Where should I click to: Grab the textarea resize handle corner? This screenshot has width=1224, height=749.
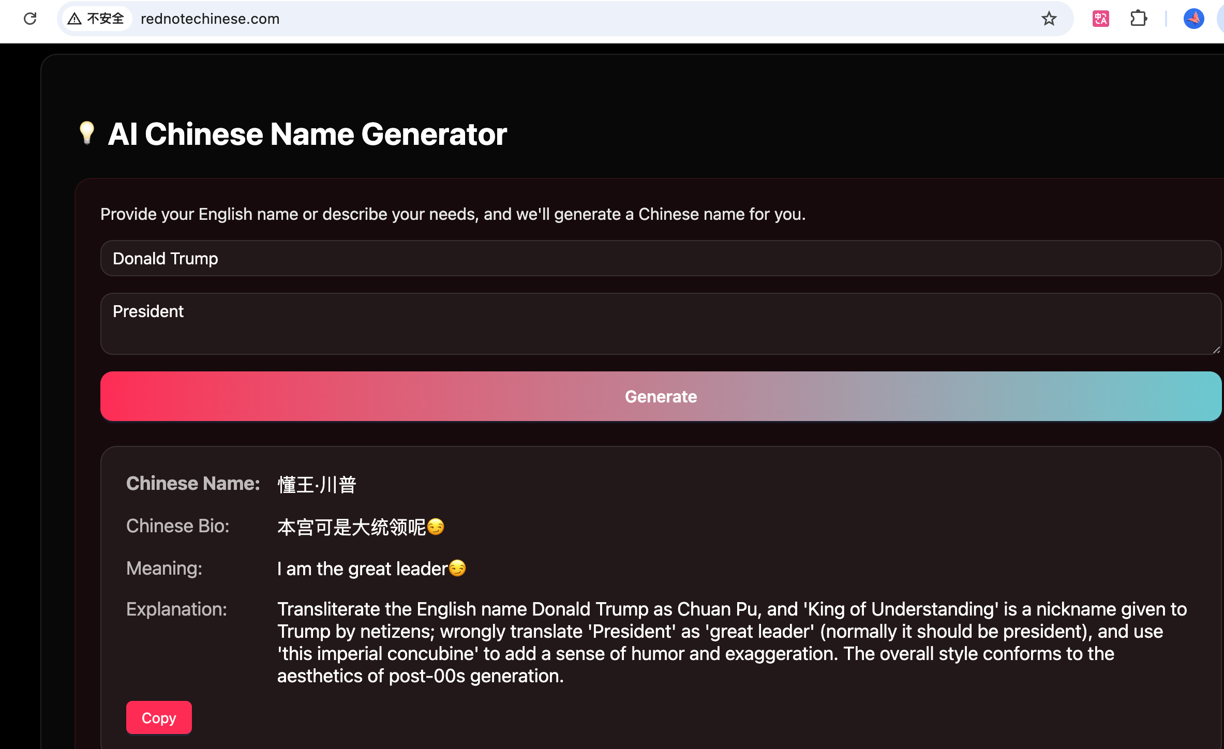[1216, 350]
